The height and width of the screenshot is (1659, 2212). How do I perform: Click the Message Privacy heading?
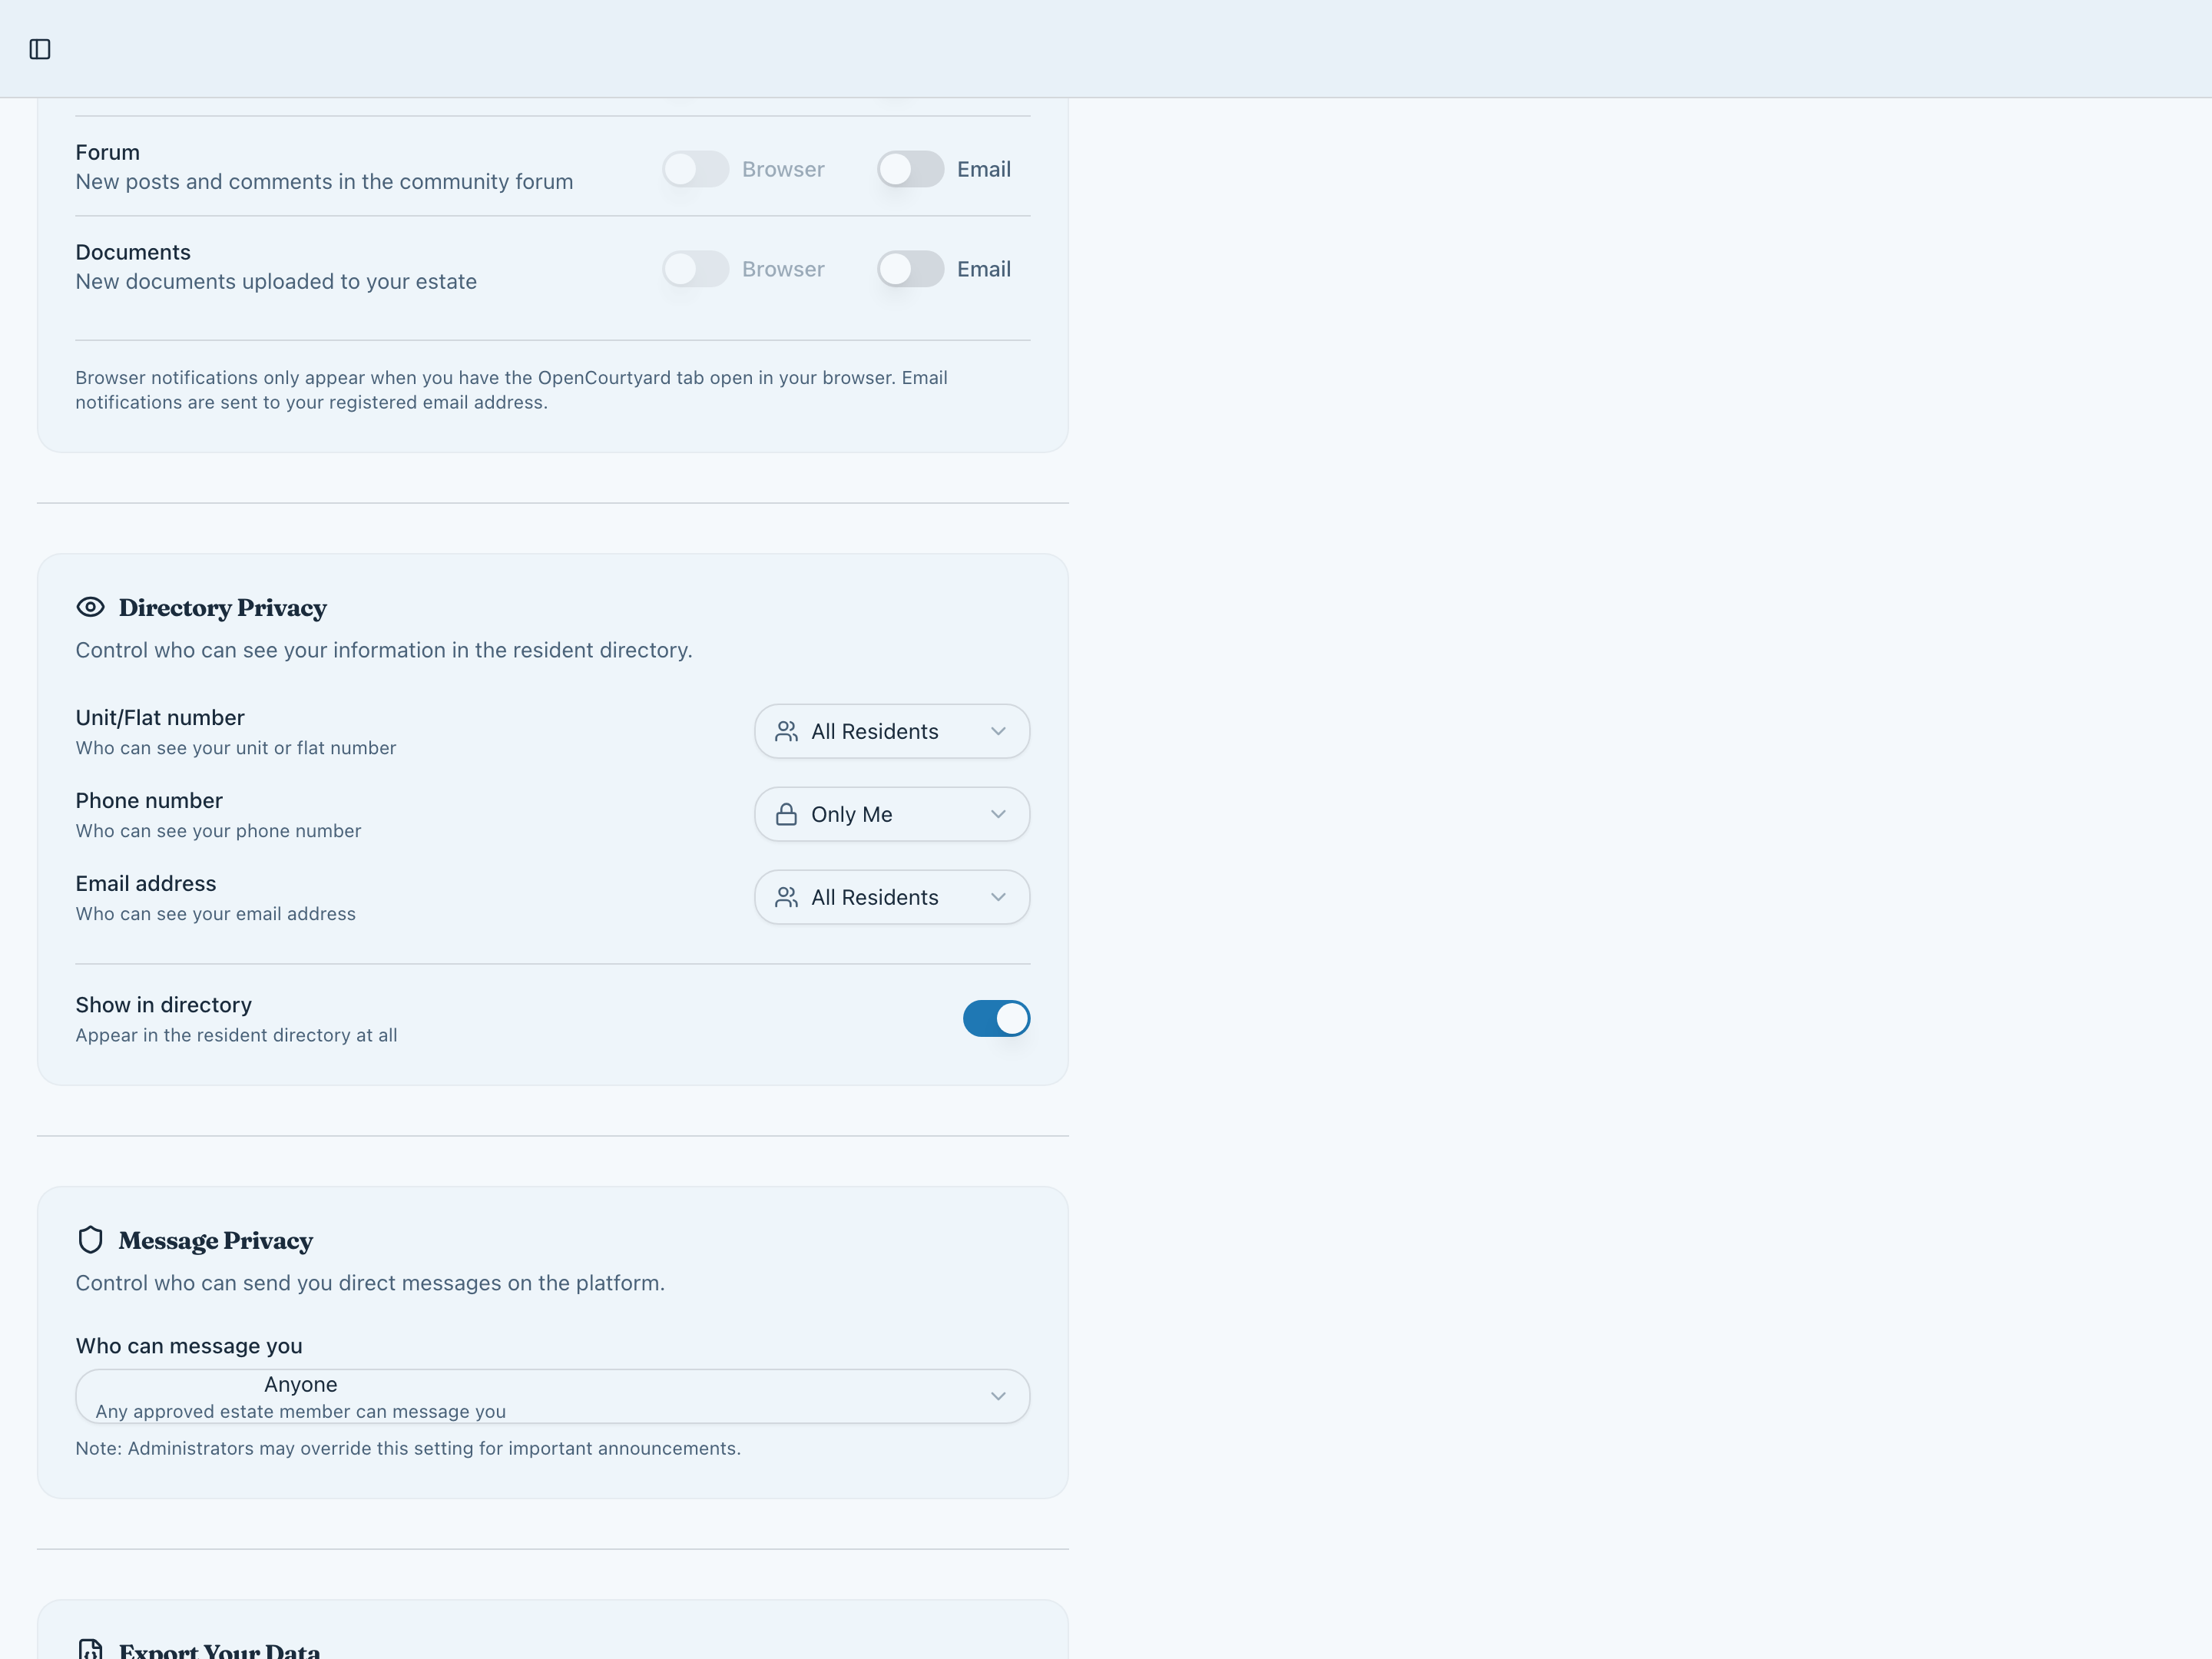[215, 1241]
